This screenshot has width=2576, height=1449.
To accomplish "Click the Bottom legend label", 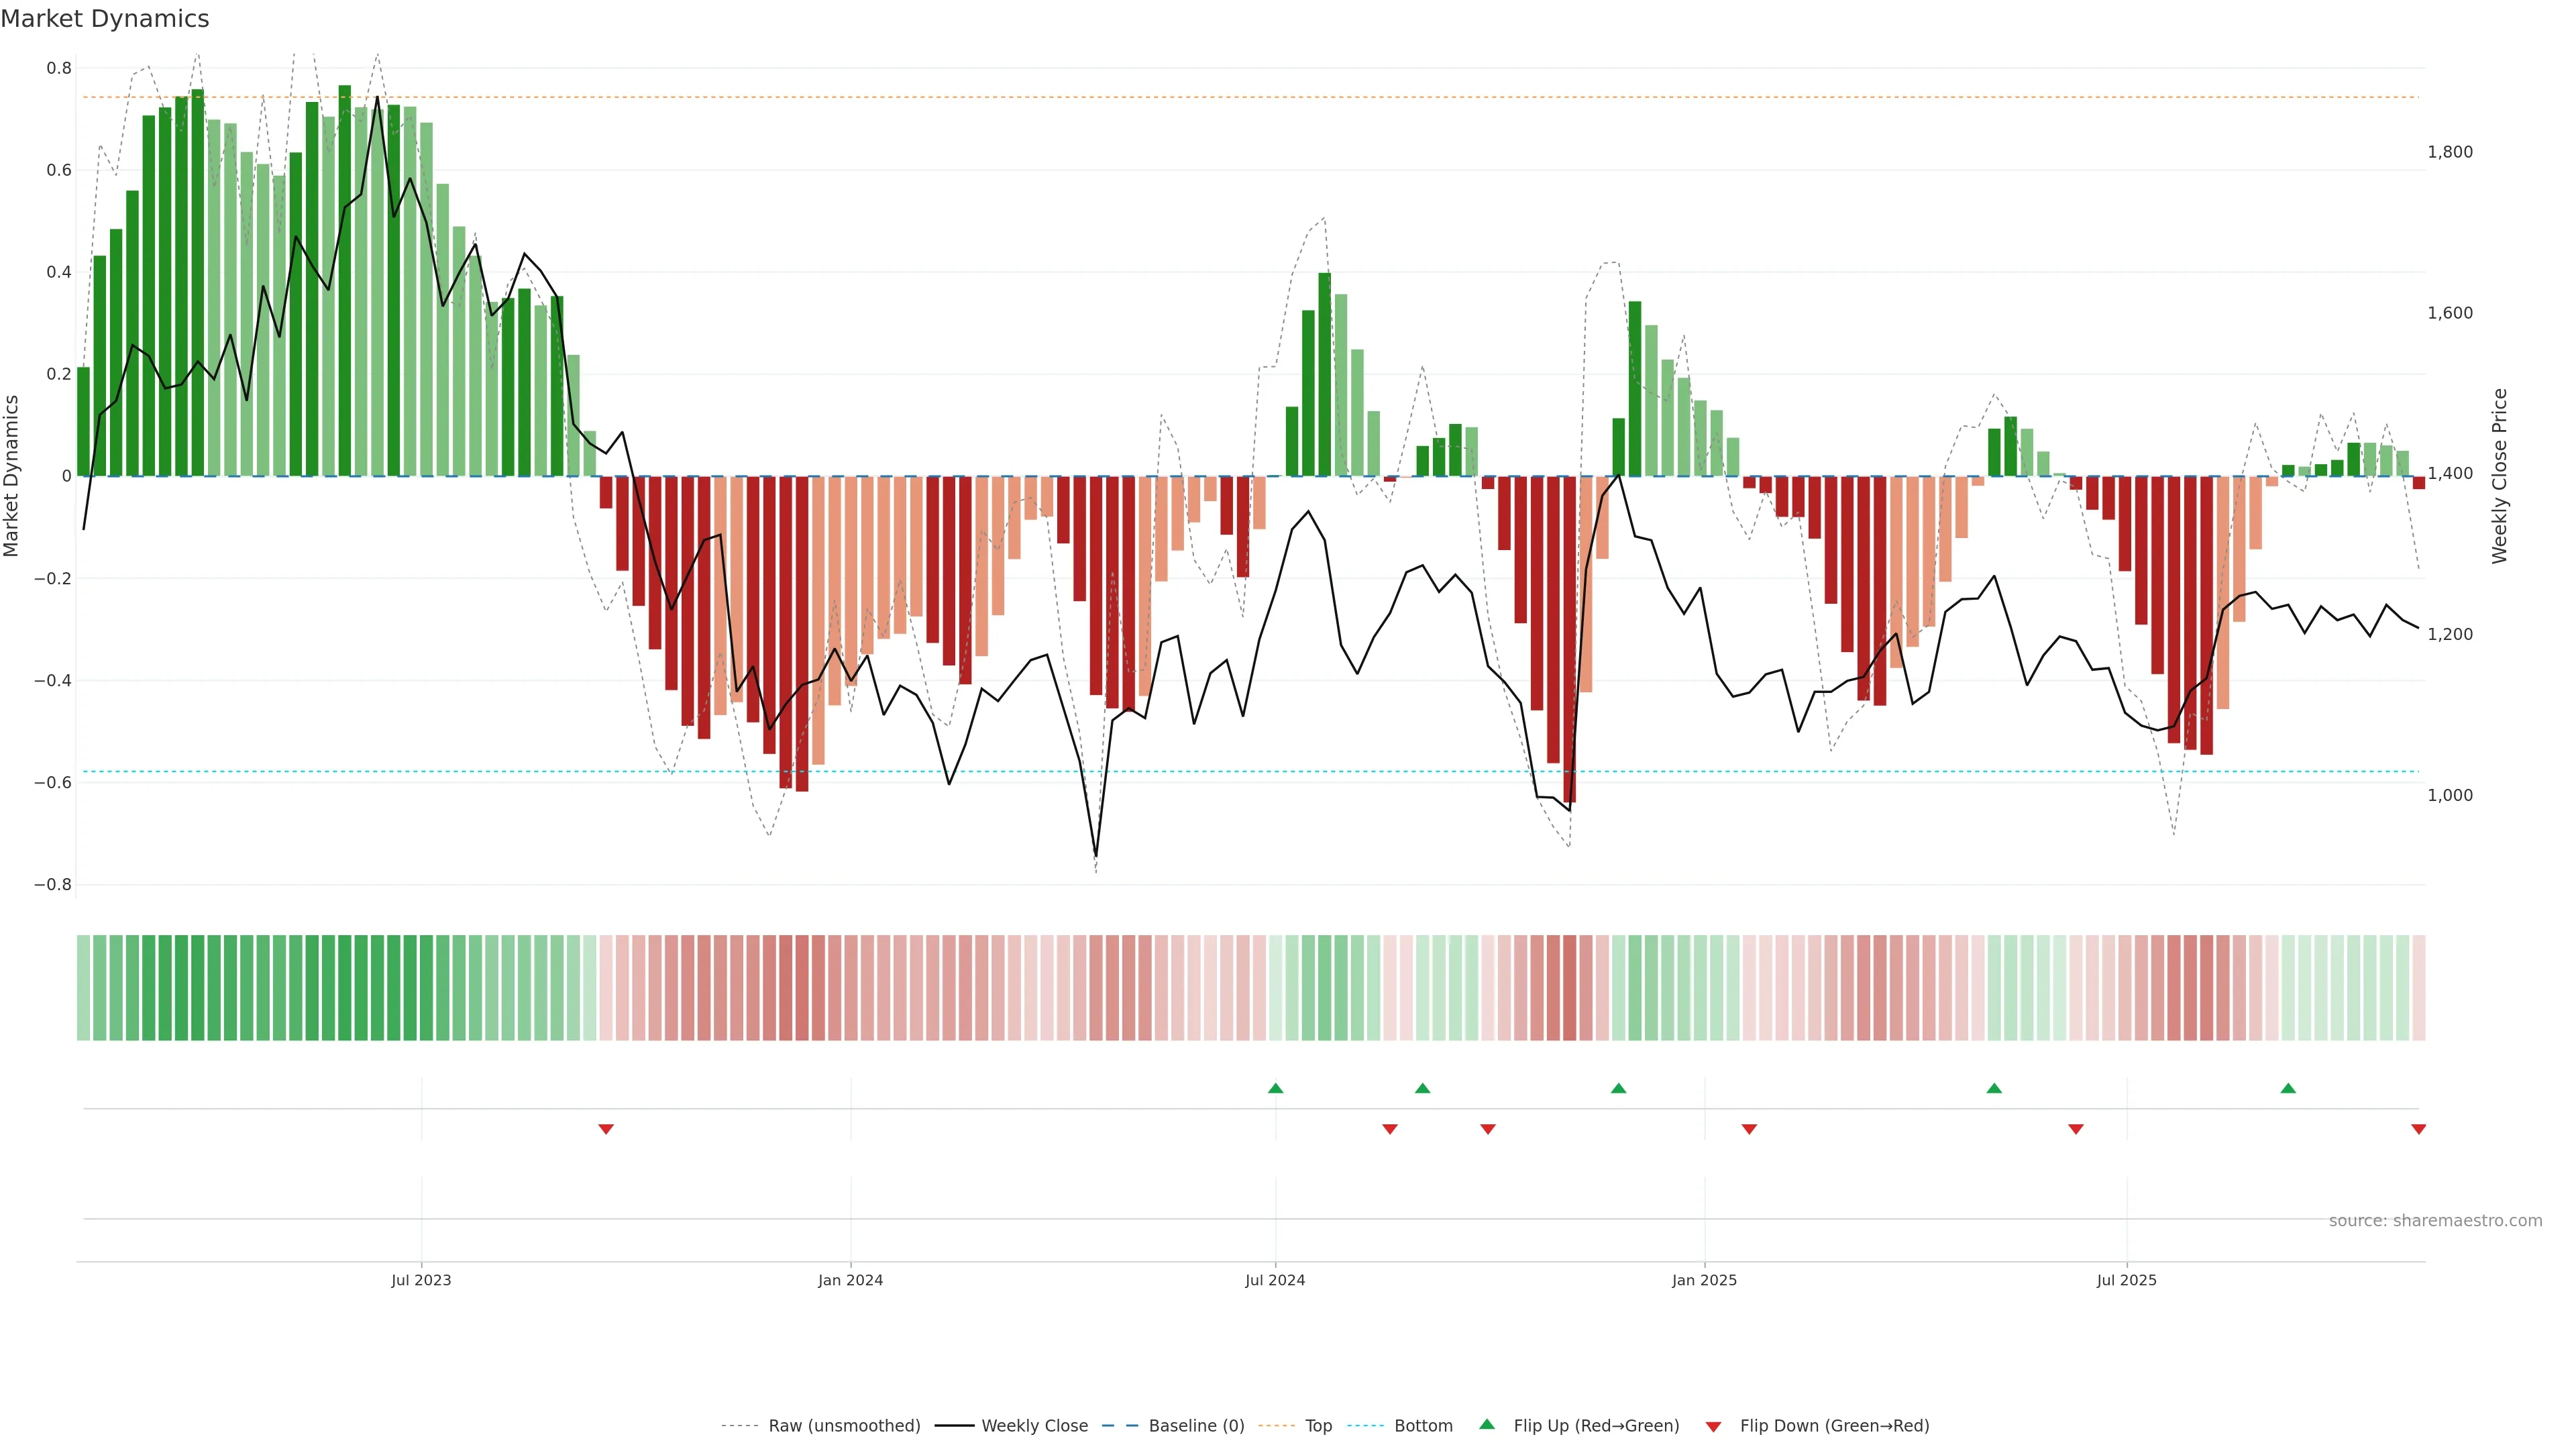I will point(1423,1426).
